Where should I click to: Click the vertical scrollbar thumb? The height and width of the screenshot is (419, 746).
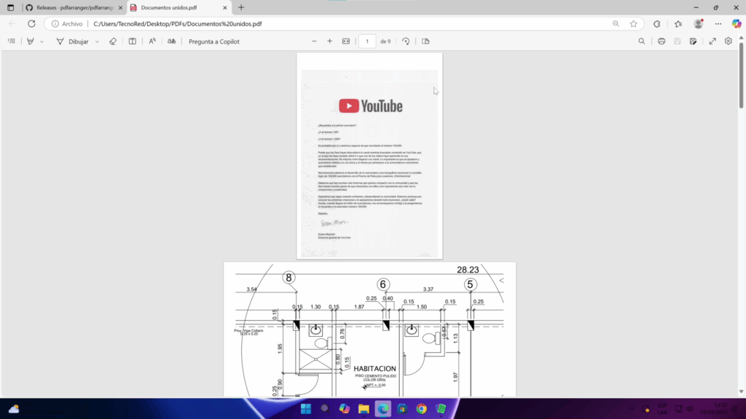(x=741, y=75)
